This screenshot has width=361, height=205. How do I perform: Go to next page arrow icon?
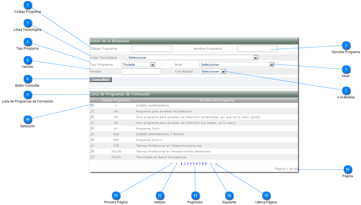tap(211, 164)
